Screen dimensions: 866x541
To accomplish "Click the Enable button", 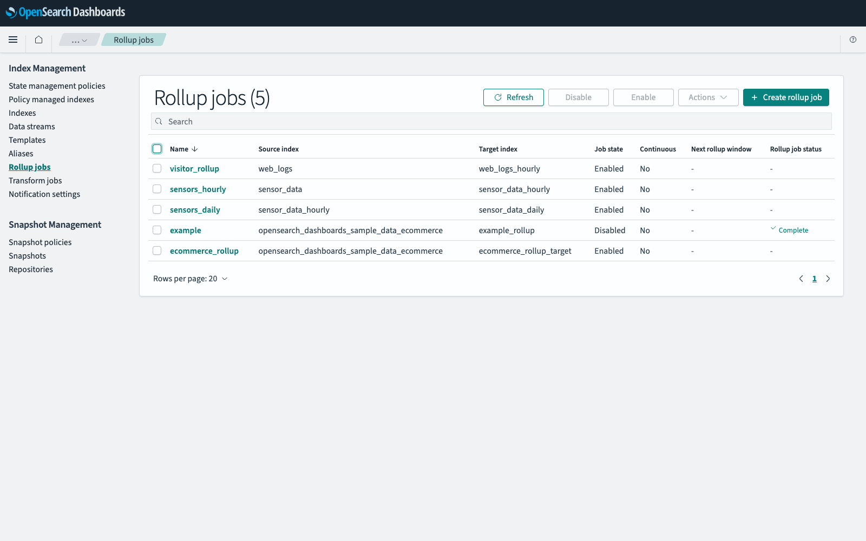I will pos(644,97).
